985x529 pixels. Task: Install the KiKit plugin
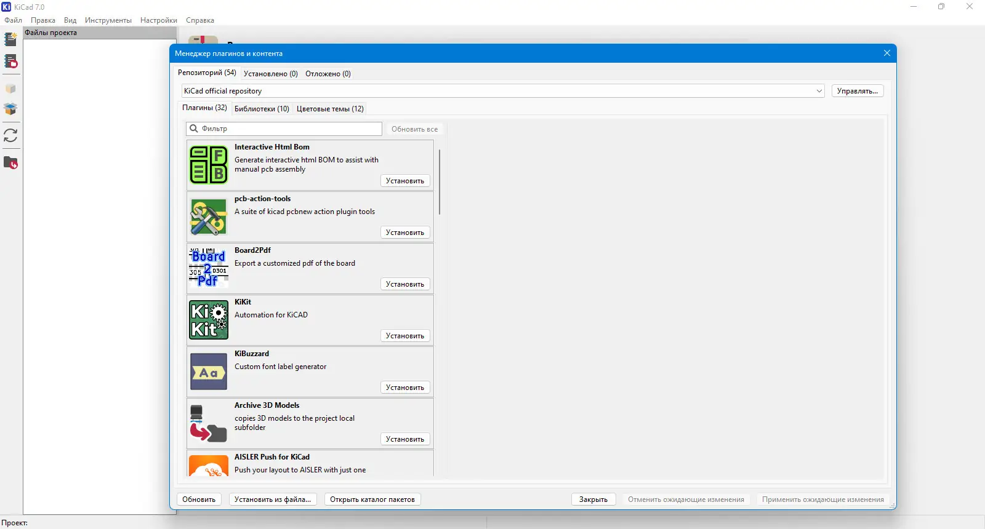click(405, 336)
